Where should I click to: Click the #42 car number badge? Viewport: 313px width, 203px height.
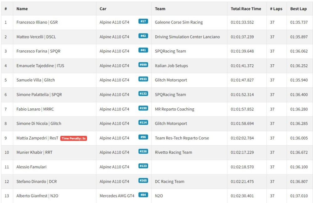coord(143,36)
